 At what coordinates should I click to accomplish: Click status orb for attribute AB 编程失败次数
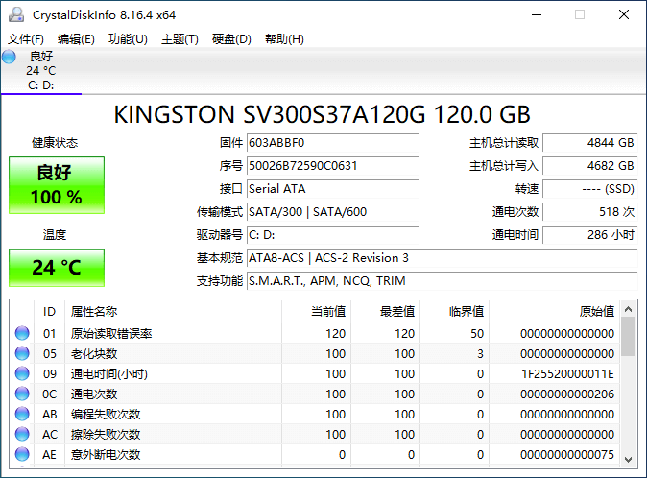22,414
